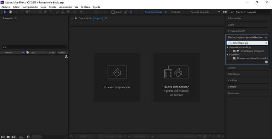Open the Efecto menu
The image size is (272, 139).
53,7
